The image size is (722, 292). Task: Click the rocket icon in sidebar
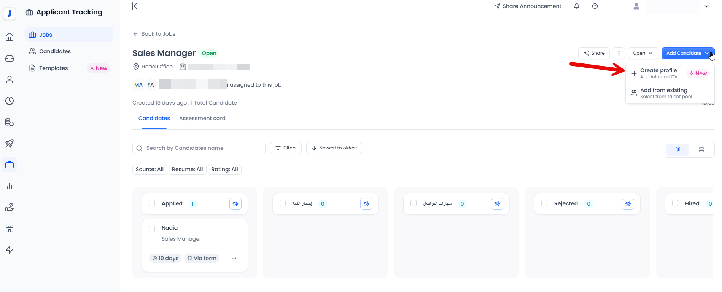pos(10,143)
